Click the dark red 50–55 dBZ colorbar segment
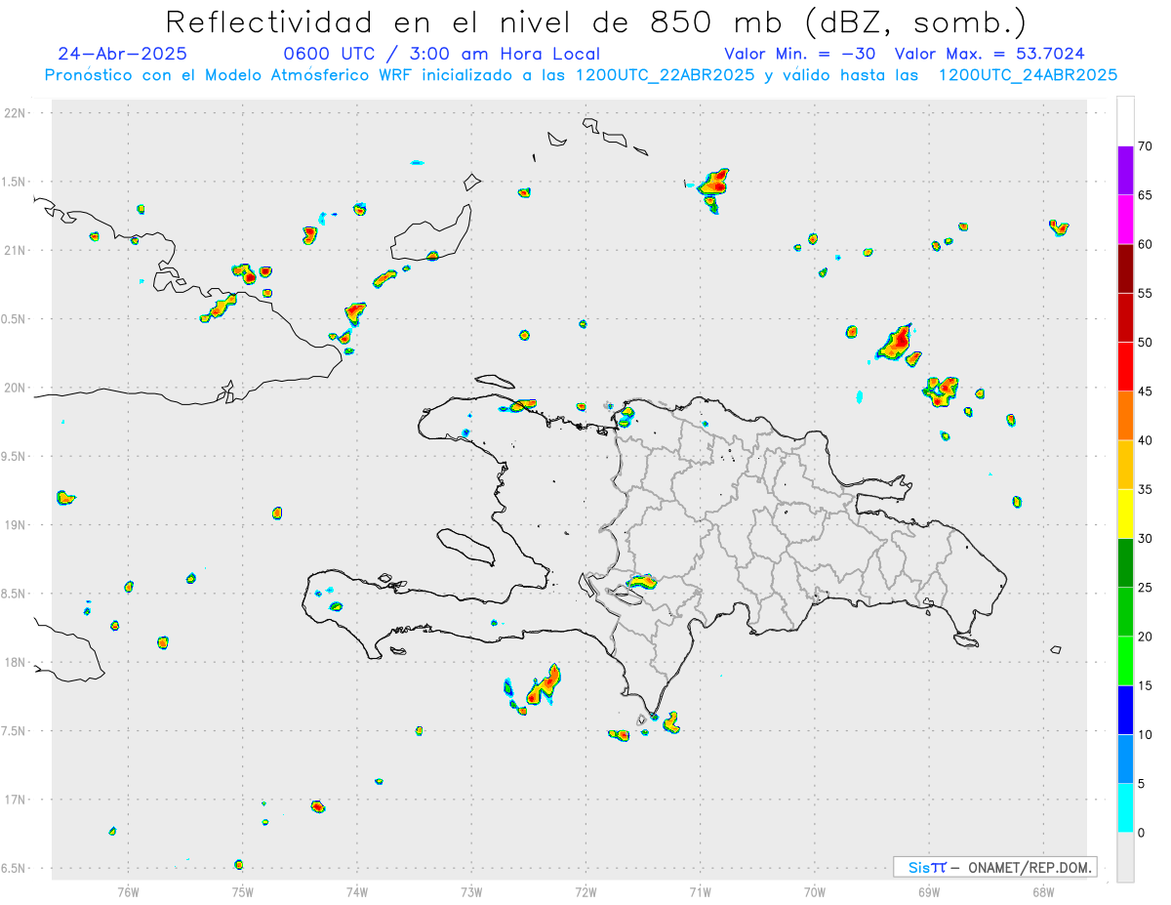Viewport: 1171px width, 905px height. [x=1125, y=318]
